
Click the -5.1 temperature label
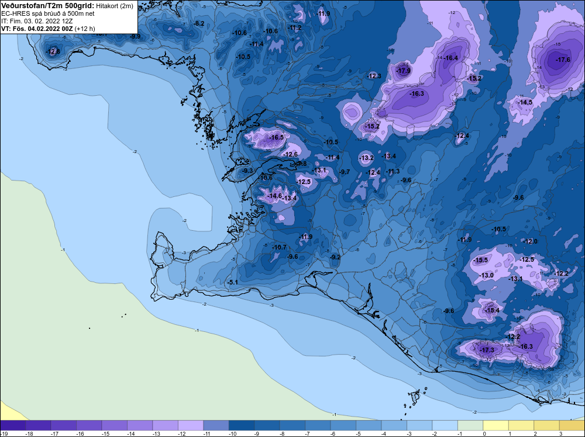tap(233, 282)
